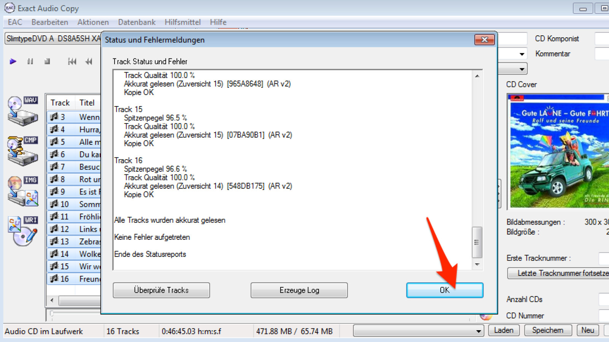Click the Erzeuge Log button
The image size is (609, 342).
tap(299, 290)
